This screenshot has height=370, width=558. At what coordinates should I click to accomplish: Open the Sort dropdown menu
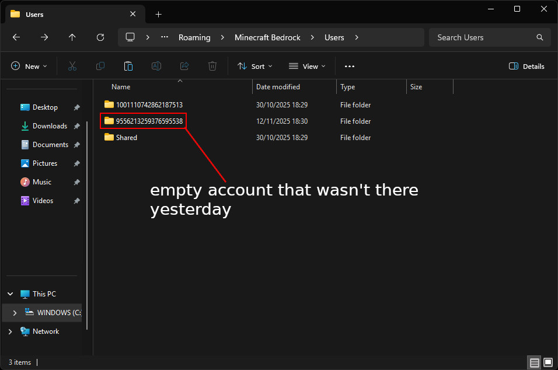pyautogui.click(x=255, y=66)
